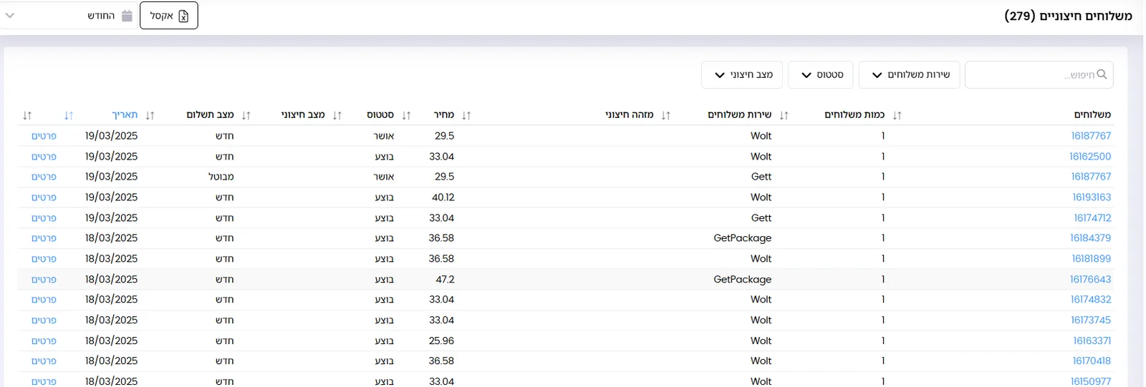Image resolution: width=1146 pixels, height=387 pixels.
Task: Click the תאריך column header text
Action: click(x=125, y=115)
